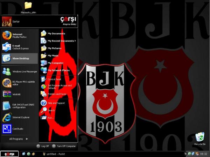Click the All Programs label
This screenshot has width=210, height=157.
[x=16, y=139]
